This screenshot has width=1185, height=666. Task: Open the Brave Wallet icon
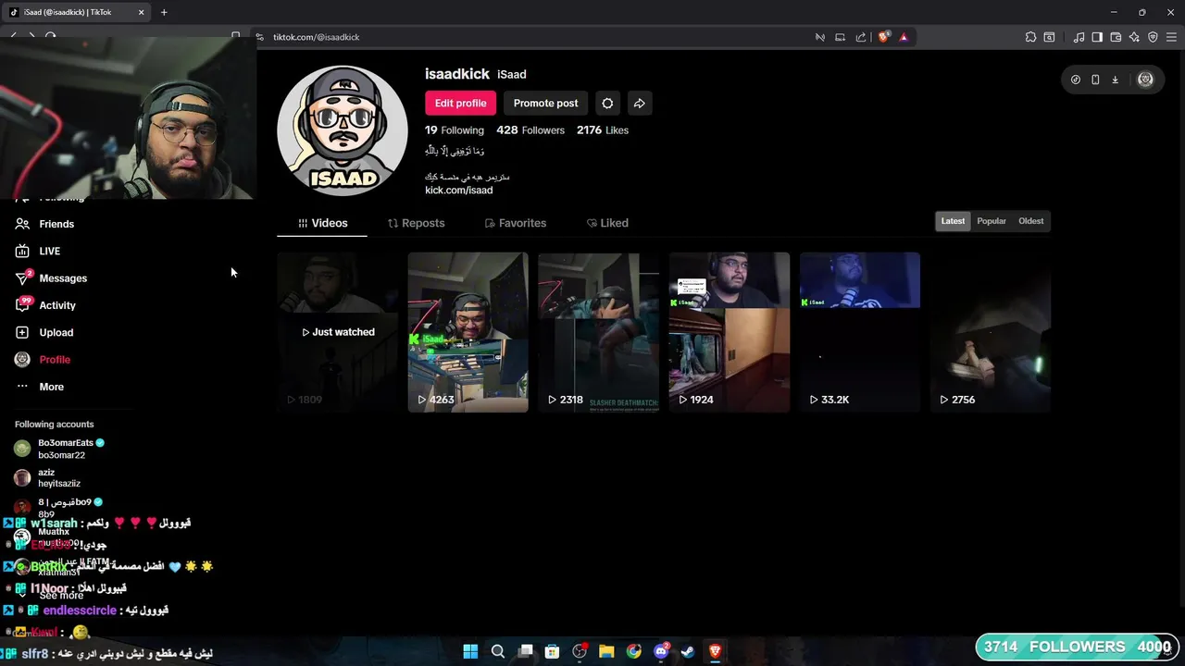[1116, 37]
